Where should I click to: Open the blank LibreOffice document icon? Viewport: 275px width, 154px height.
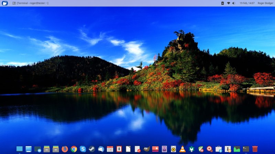[x=128, y=149]
